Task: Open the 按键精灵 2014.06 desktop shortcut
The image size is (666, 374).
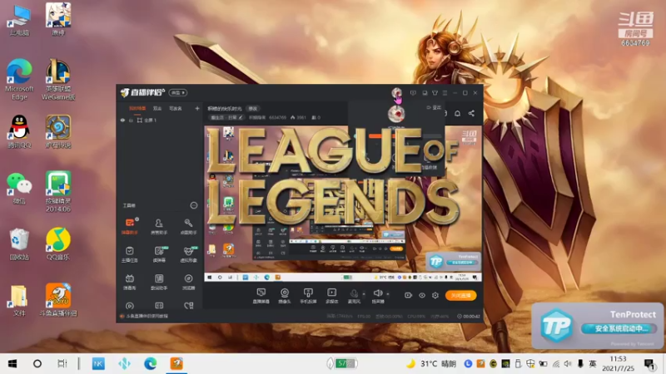Action: [58, 192]
